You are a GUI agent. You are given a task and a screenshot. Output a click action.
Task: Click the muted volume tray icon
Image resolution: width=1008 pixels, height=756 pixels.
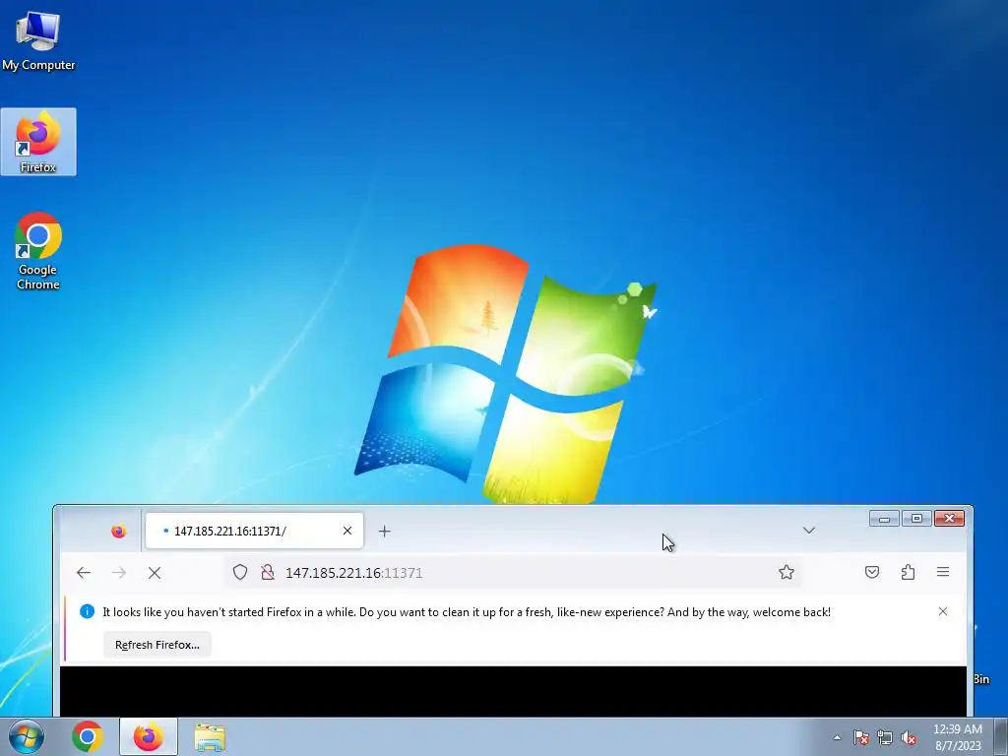909,737
